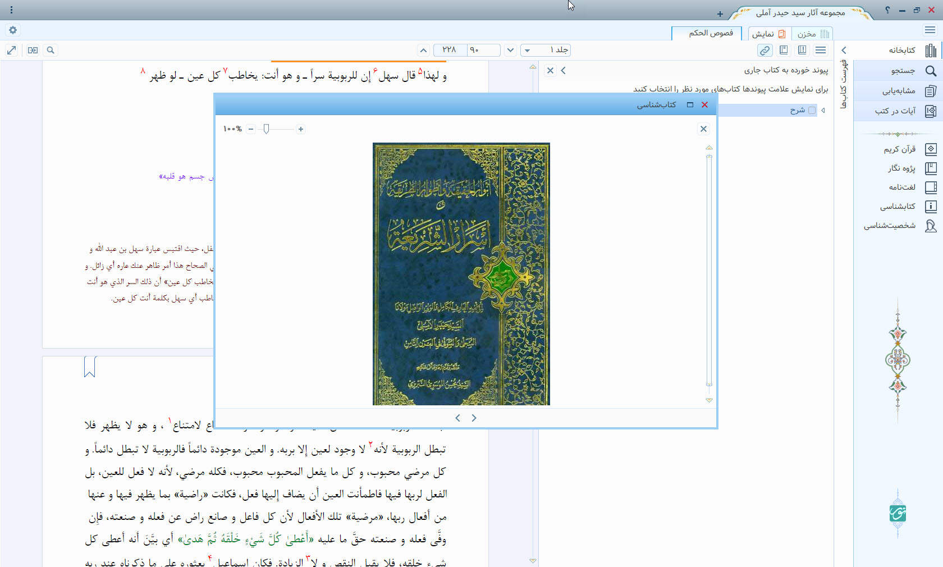Switch to the فصوص الحکم tab
Screen dimensions: 943x567
click(707, 33)
